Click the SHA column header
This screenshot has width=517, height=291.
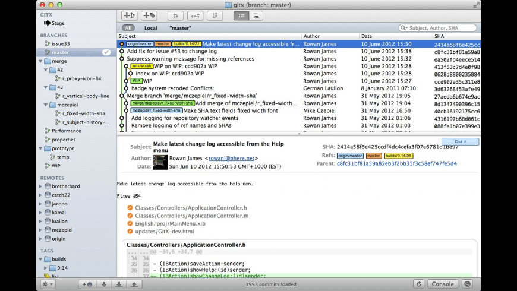(456, 36)
